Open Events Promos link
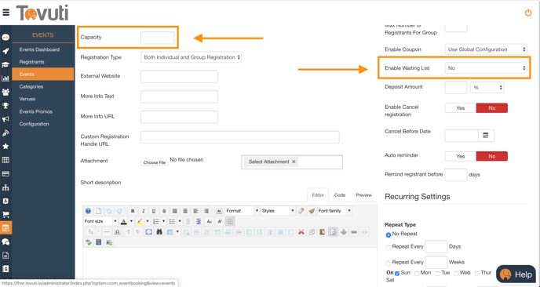 click(36, 111)
